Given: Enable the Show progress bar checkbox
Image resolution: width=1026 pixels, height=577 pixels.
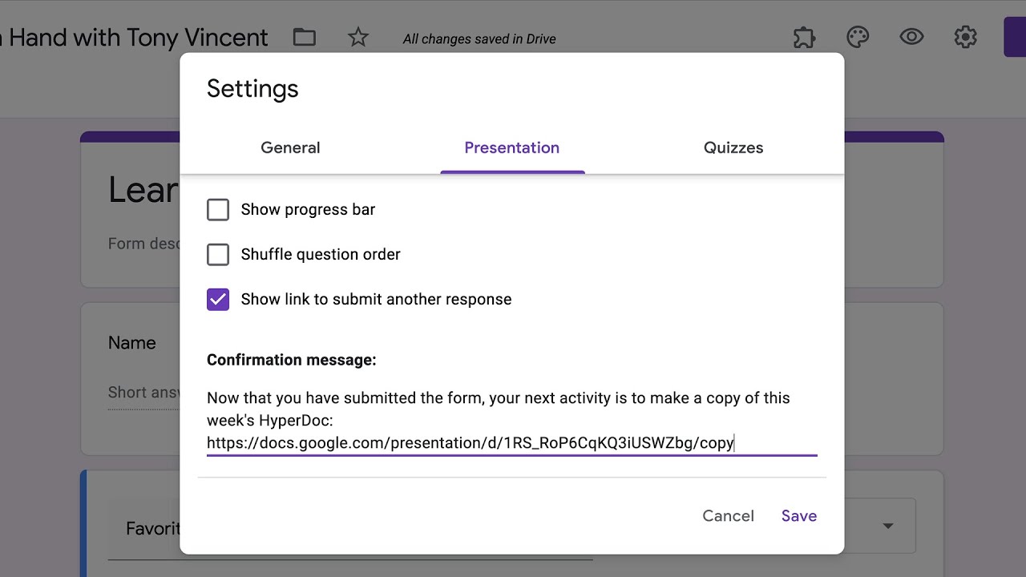Looking at the screenshot, I should [x=218, y=210].
